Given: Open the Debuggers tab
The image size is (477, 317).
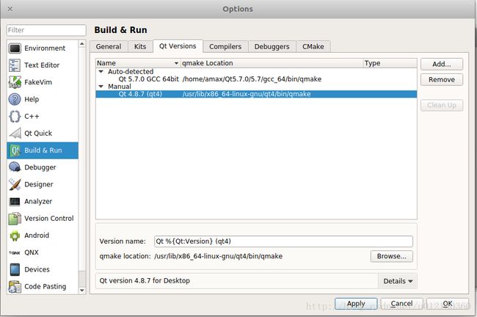Looking at the screenshot, I should tap(272, 46).
